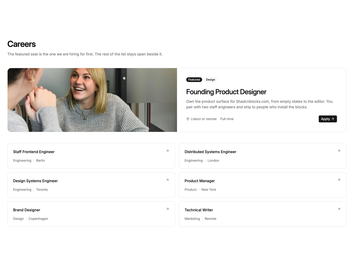Click the subtitle about the featured seat
Viewport: 354px width, 266px height.
click(85, 54)
